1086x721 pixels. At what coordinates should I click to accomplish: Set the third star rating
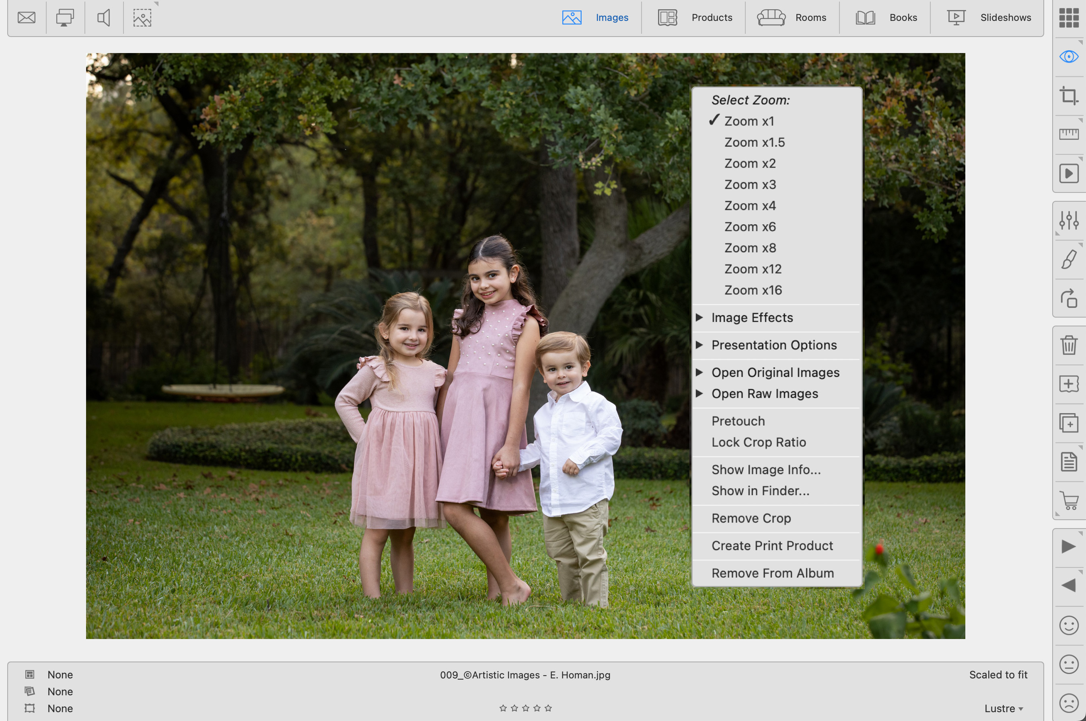point(526,709)
